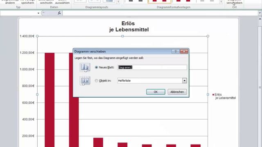This screenshot has width=262, height=147.
Task: Click the top-right plot area corner handle
Action: [208, 36]
